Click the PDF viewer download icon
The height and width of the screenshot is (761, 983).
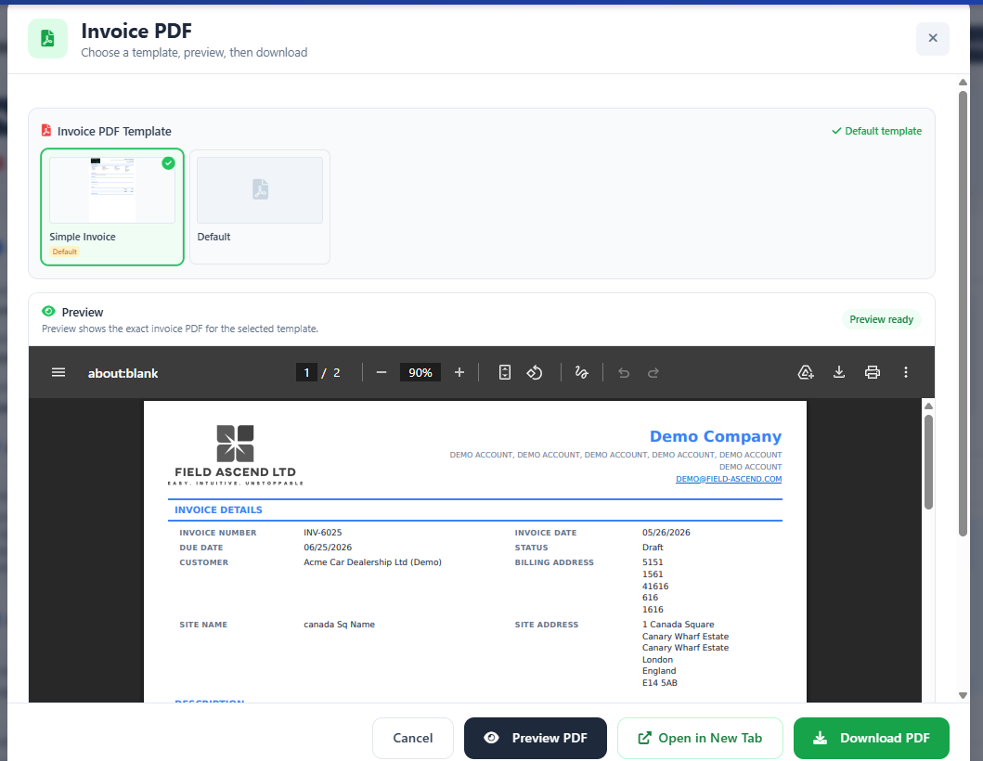tap(839, 372)
